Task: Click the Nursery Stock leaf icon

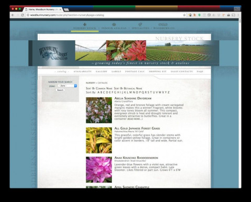Action: pyautogui.click(x=85, y=25)
